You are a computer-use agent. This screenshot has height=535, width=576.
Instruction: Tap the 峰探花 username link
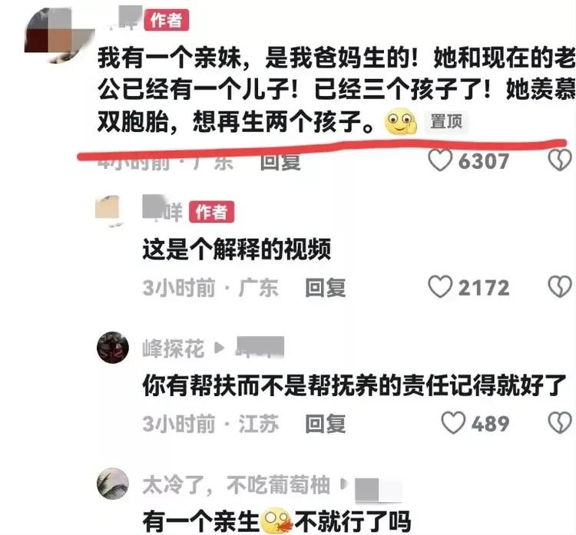[174, 348]
